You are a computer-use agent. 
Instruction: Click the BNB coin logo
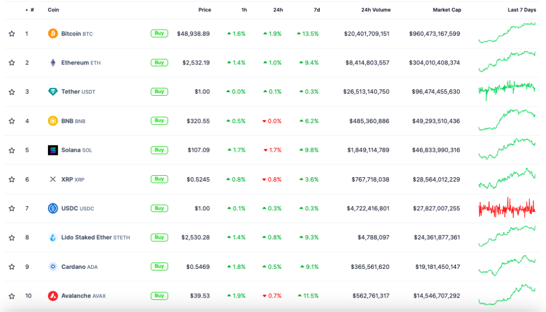pos(53,121)
